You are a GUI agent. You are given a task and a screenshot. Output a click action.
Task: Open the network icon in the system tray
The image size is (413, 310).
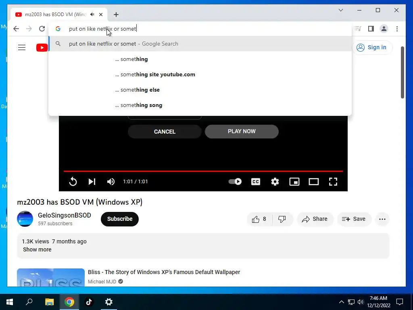pyautogui.click(x=351, y=302)
